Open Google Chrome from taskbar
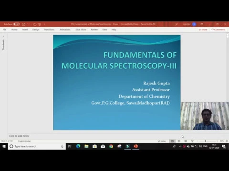Image resolution: width=229 pixels, height=171 pixels. tap(111, 146)
